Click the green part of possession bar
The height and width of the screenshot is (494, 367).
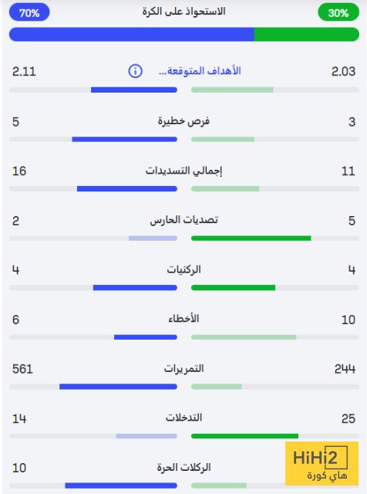[x=307, y=34]
